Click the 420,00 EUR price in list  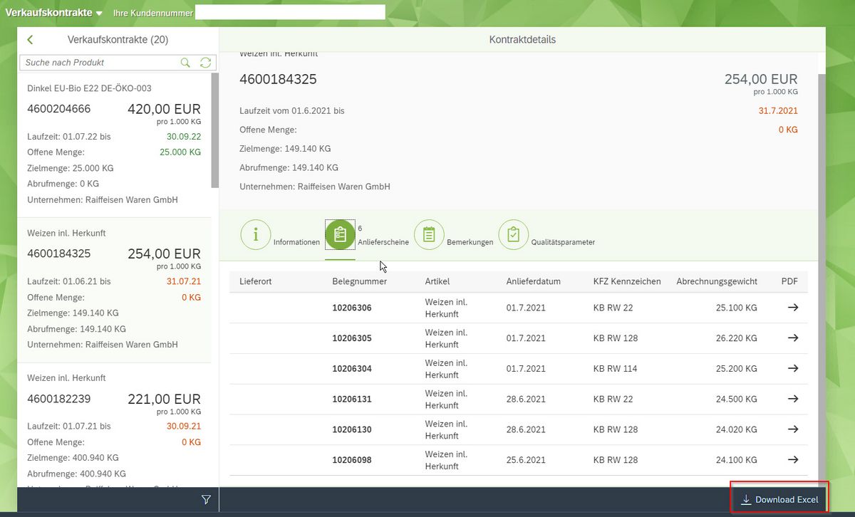[165, 109]
